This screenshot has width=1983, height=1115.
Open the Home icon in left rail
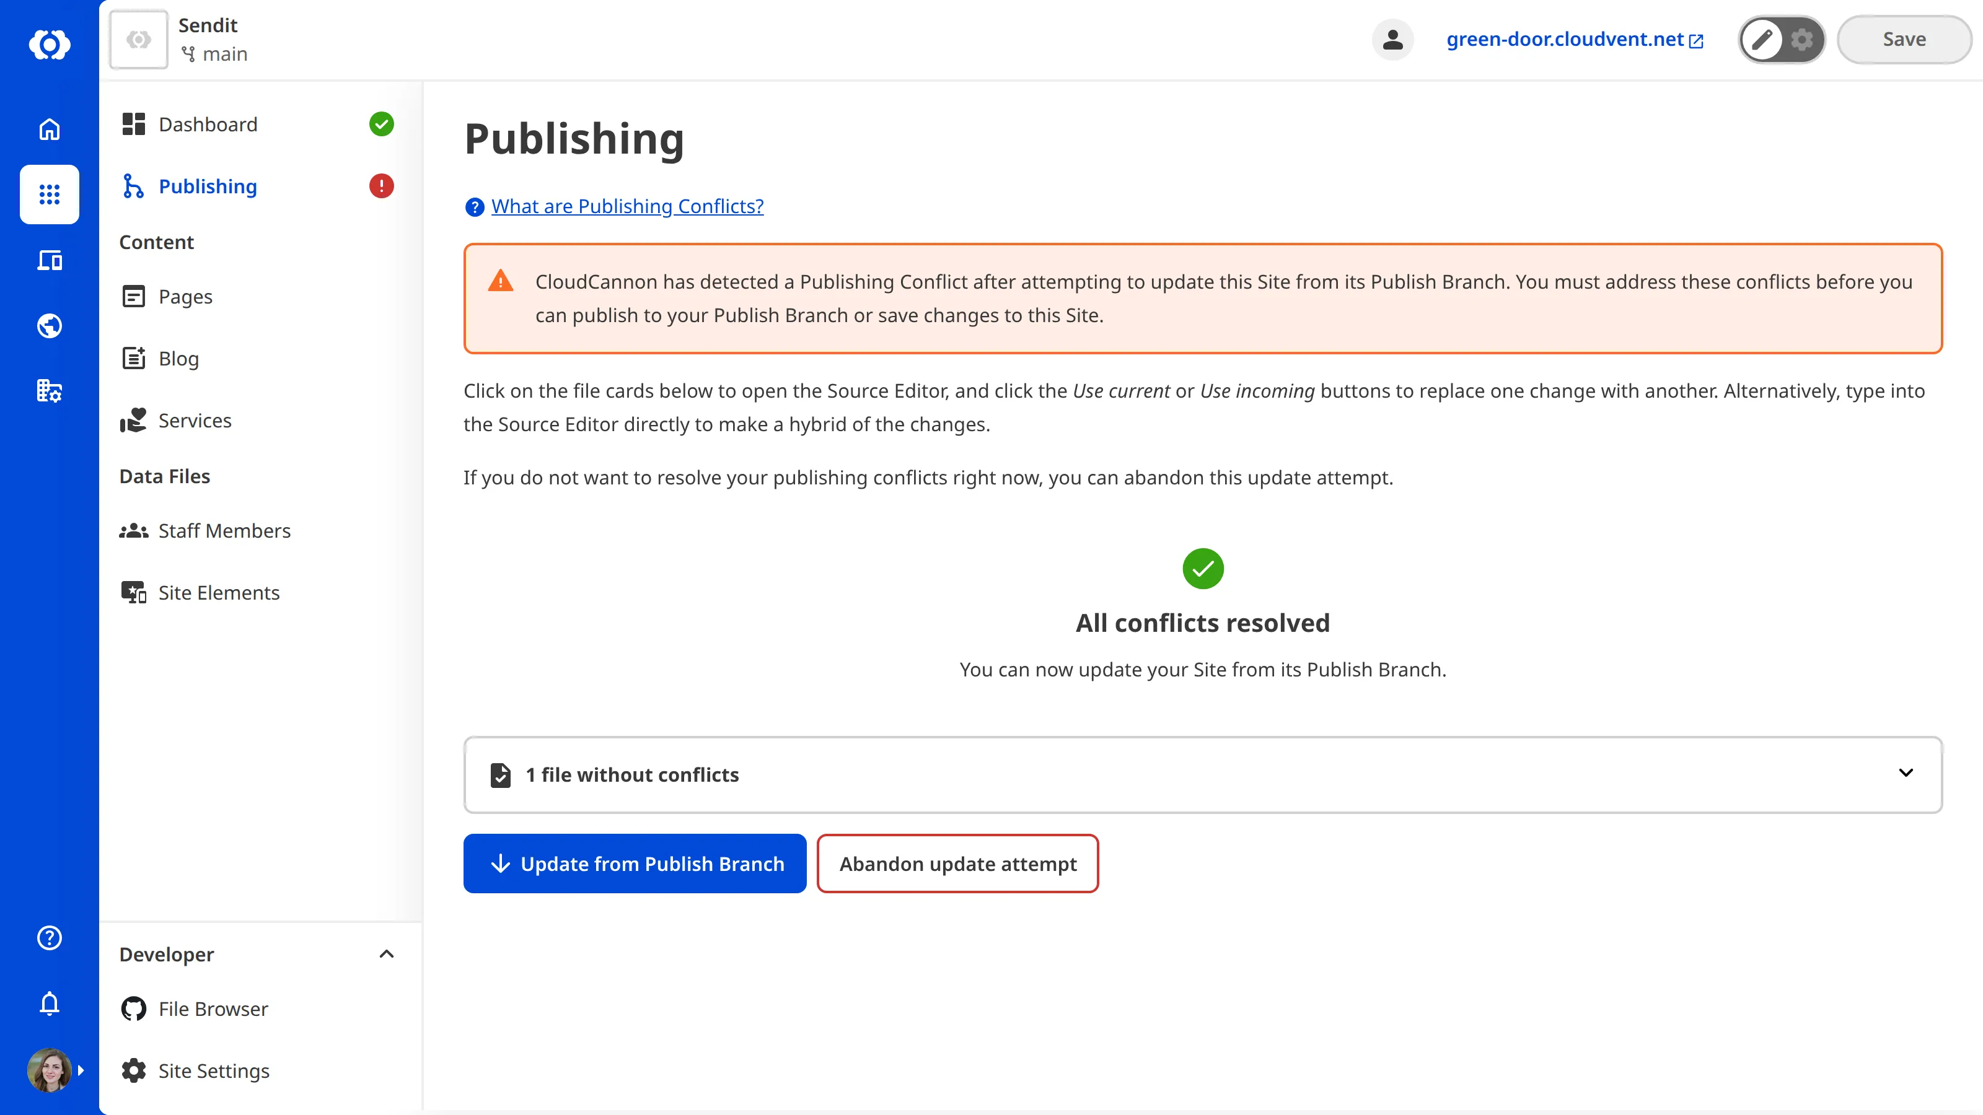pos(50,128)
